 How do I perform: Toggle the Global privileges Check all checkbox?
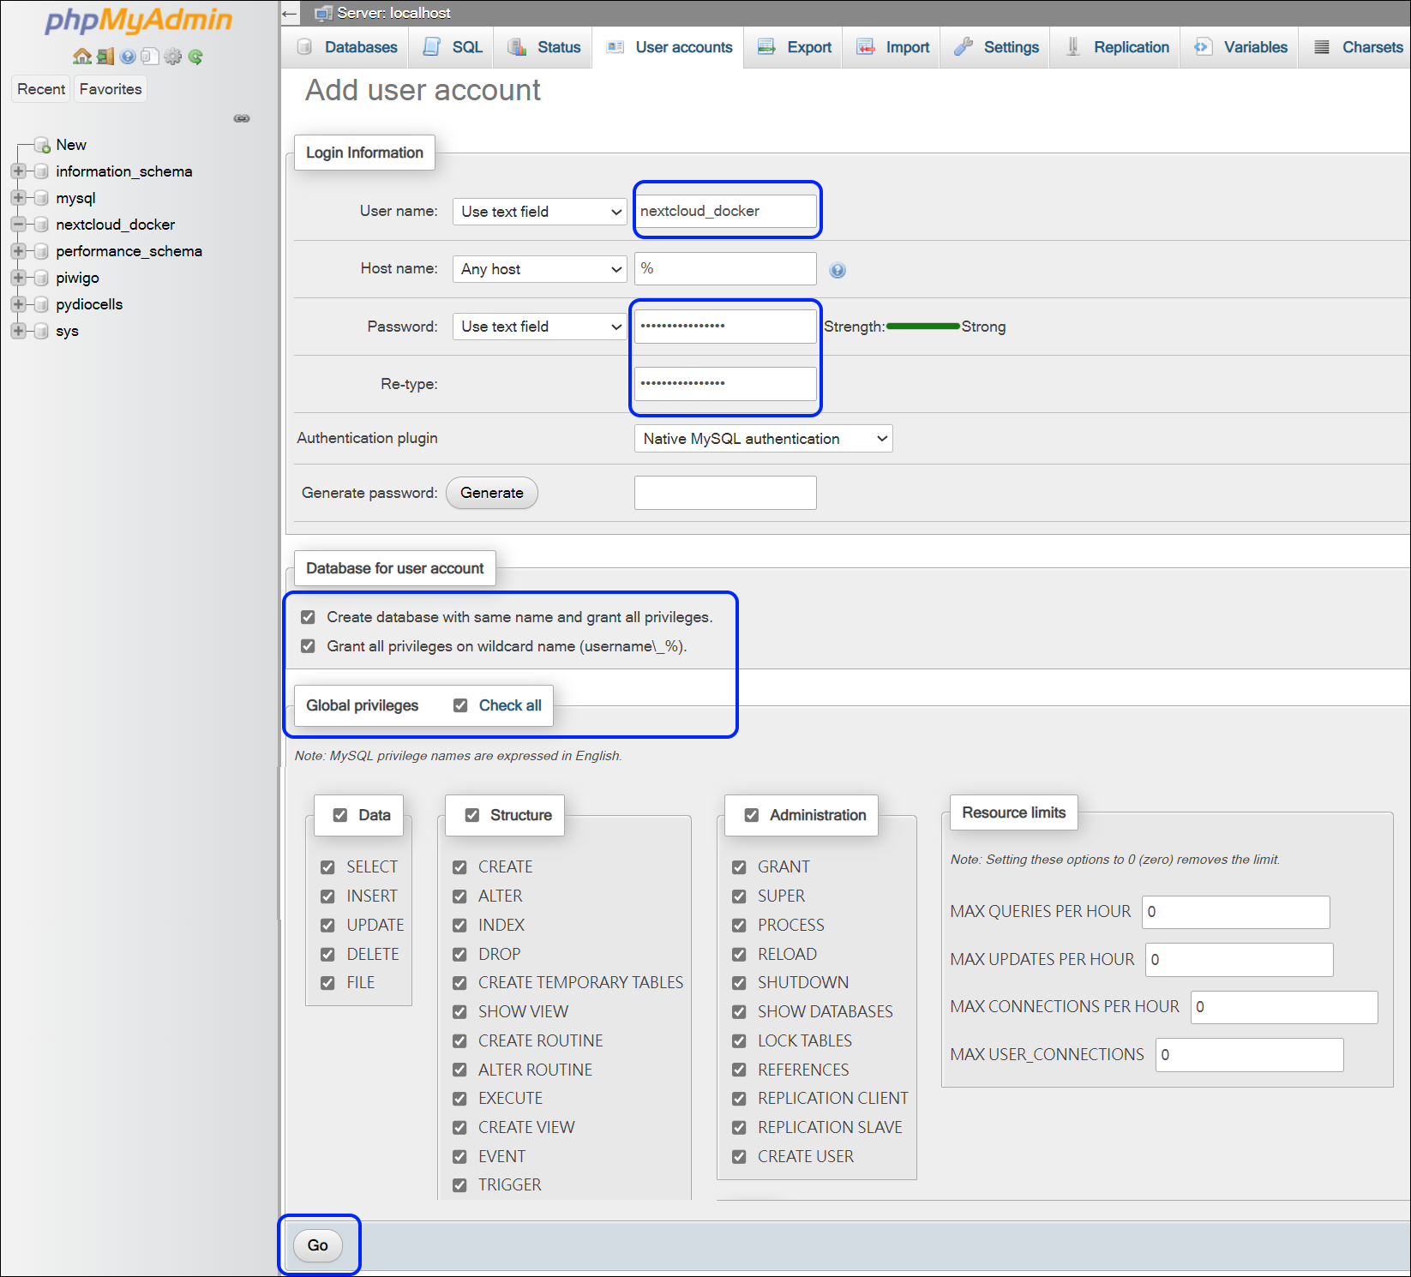[x=460, y=705]
